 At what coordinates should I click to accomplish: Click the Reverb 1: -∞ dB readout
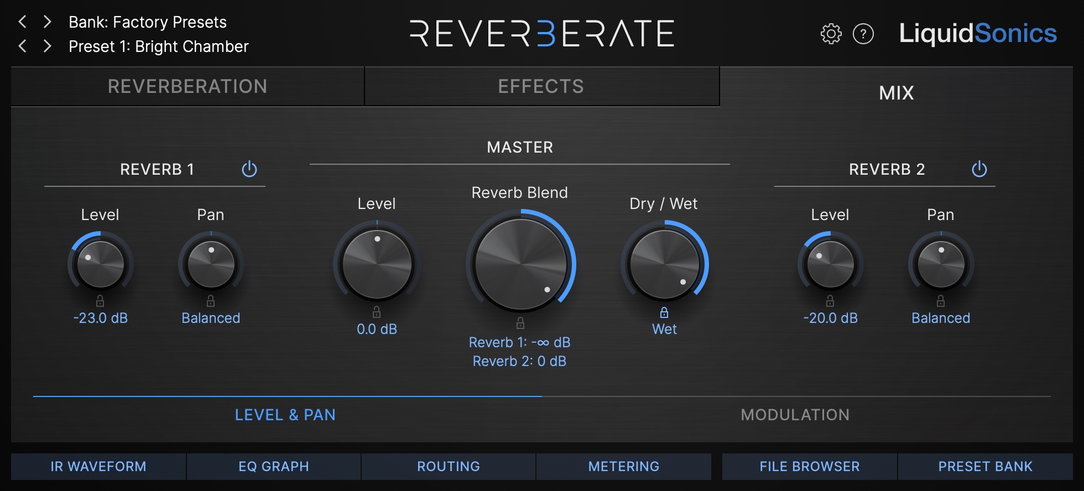click(520, 342)
